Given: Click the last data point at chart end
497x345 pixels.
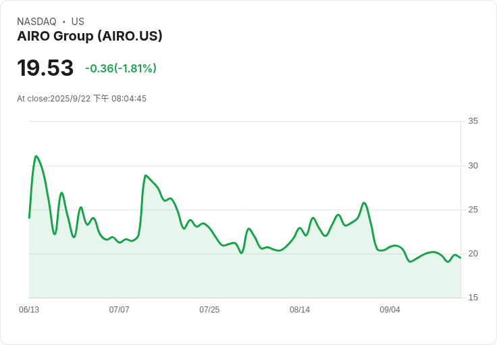Looking at the screenshot, I should (461, 258).
